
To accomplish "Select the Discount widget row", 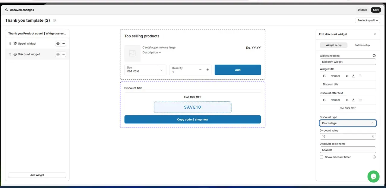I will pos(37,54).
